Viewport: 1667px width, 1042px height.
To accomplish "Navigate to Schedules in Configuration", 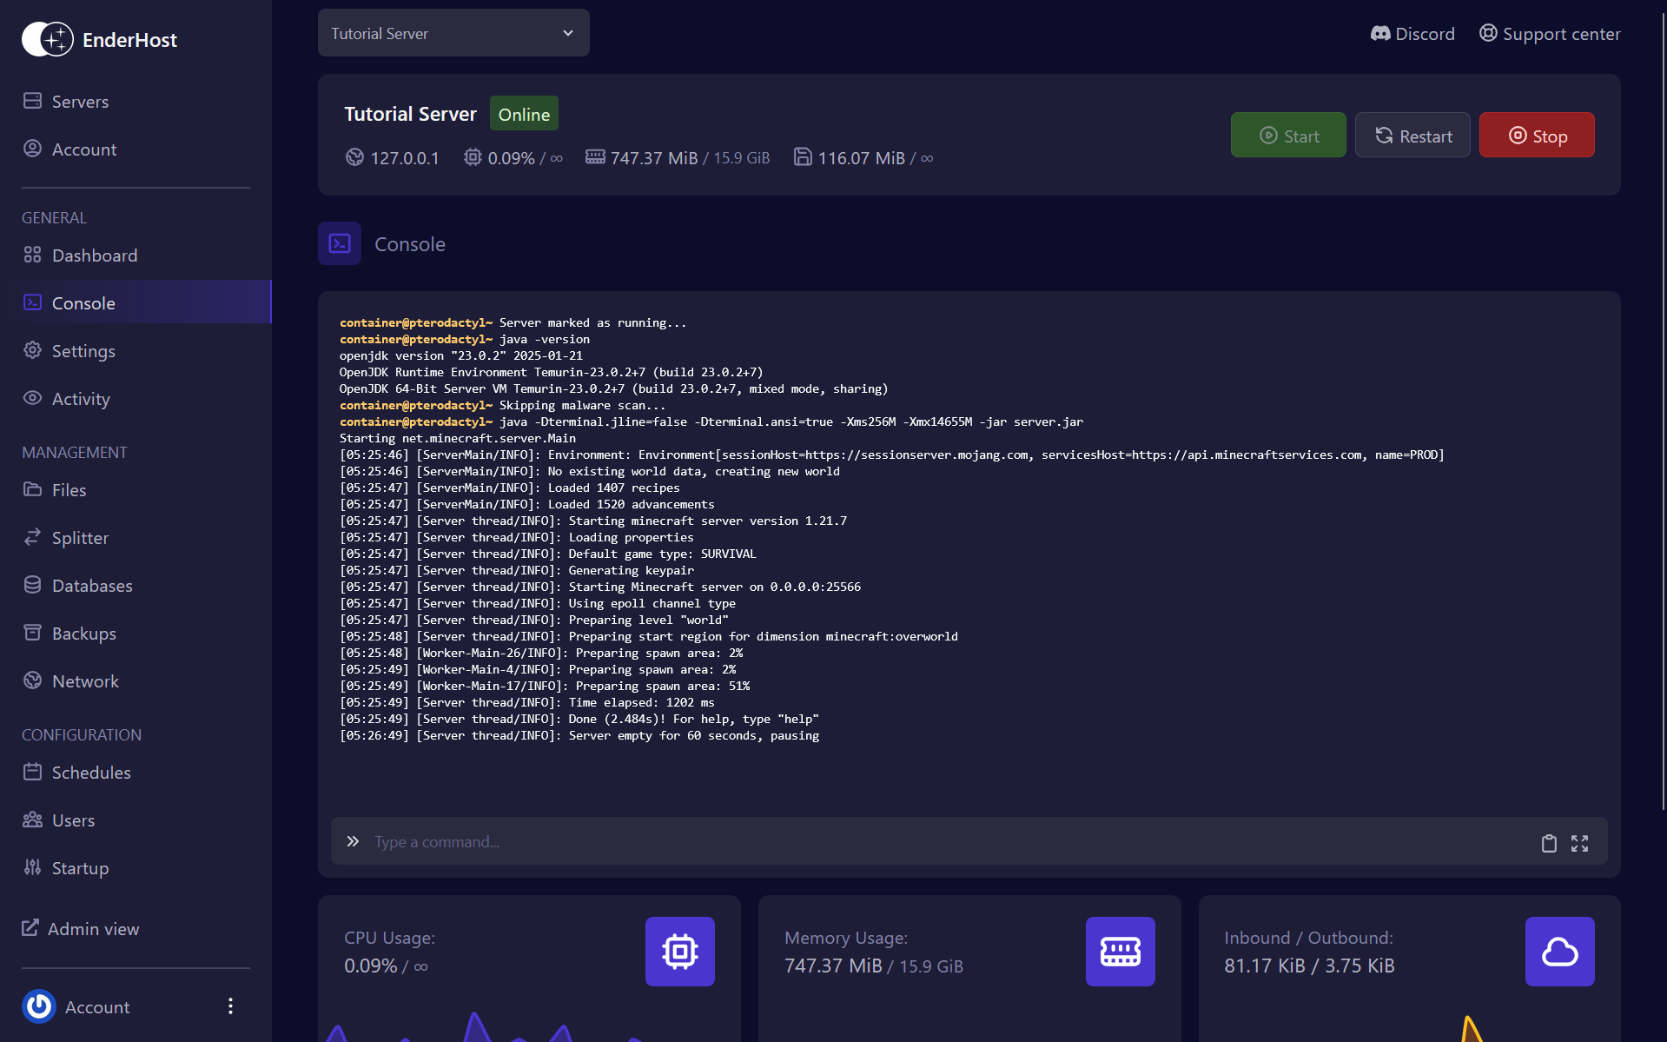I will pos(90,773).
